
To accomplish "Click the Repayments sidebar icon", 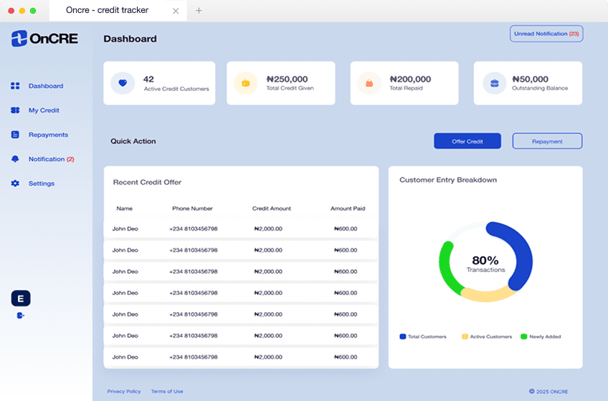I will [15, 135].
